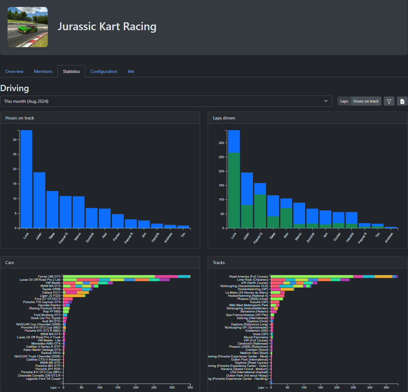This screenshot has width=408, height=392.
Task: Click the Jurassic Kart Racing league logo
Action: tap(28, 27)
